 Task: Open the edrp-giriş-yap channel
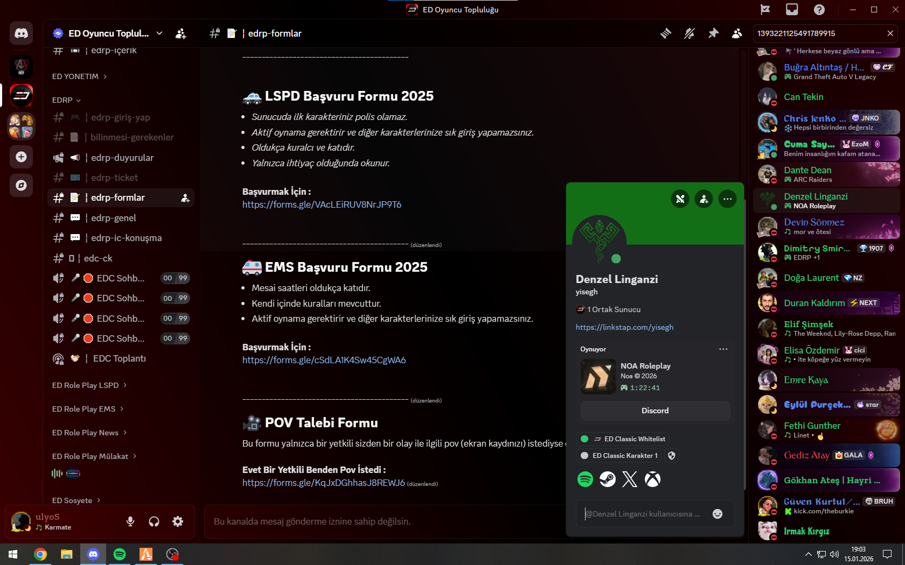point(121,117)
